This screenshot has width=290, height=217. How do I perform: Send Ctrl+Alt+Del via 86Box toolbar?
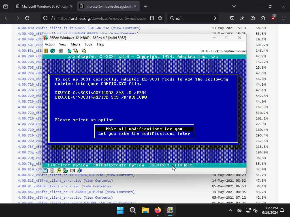pyautogui.click(x=69, y=51)
